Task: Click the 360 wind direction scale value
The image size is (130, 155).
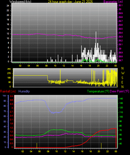Action: pos(9,69)
